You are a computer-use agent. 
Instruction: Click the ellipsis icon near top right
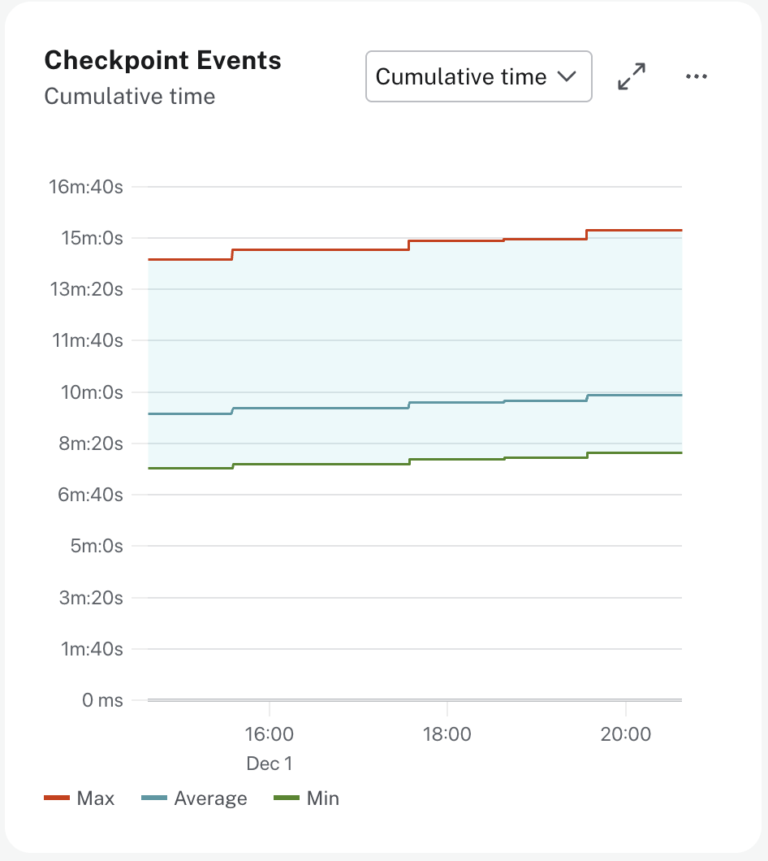pos(696,76)
